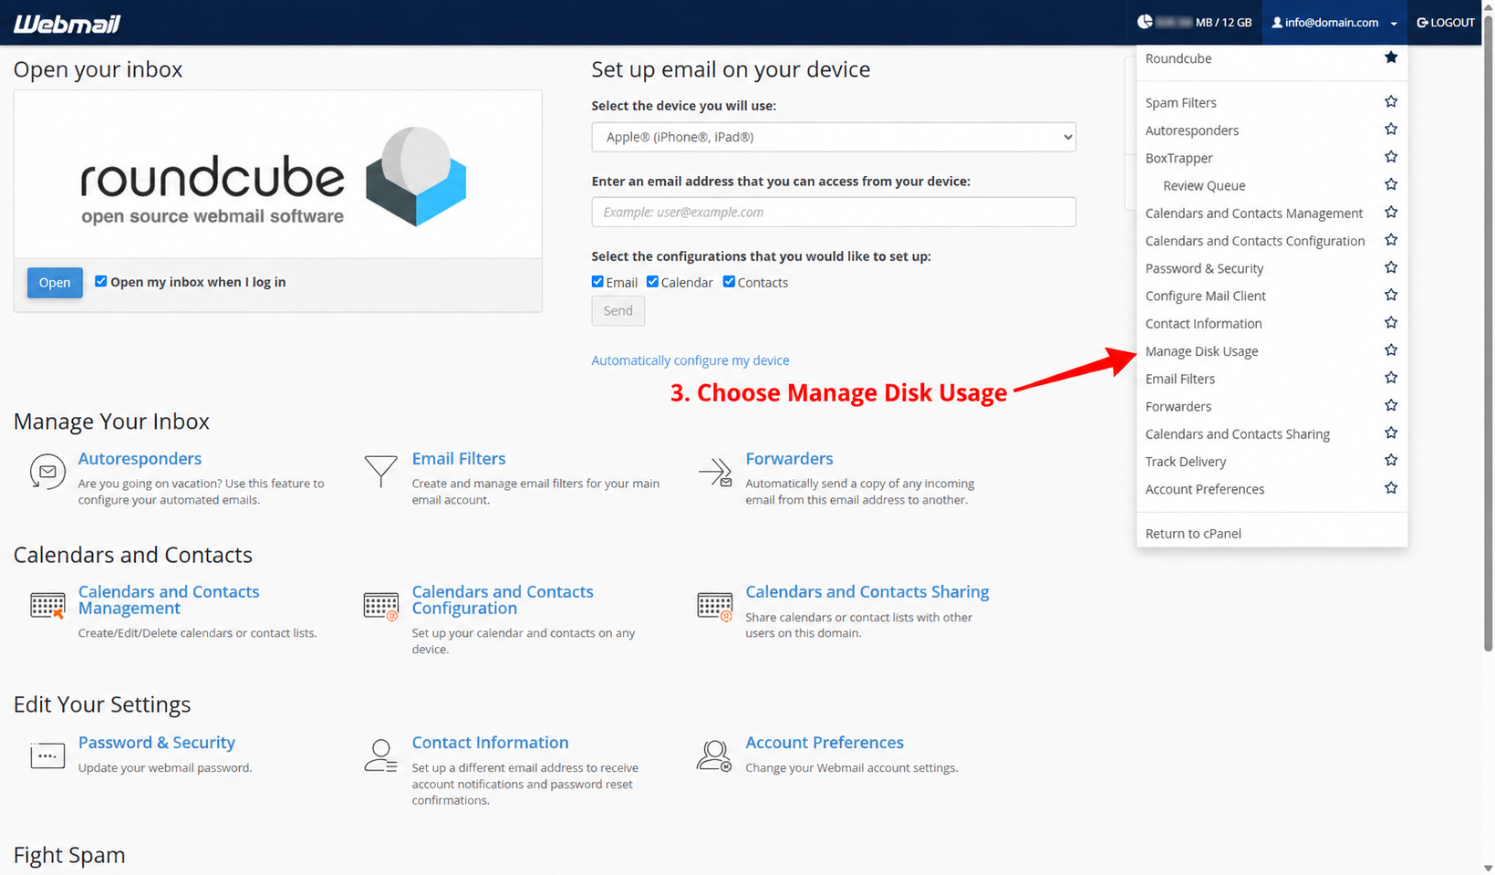
Task: Open Review Queue in the menu
Action: [x=1204, y=185]
